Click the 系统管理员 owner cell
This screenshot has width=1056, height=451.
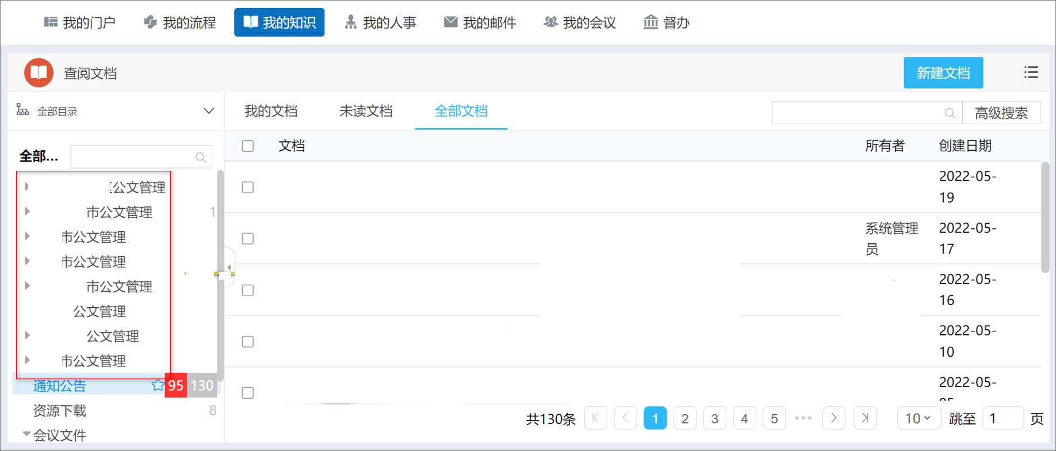coord(892,239)
